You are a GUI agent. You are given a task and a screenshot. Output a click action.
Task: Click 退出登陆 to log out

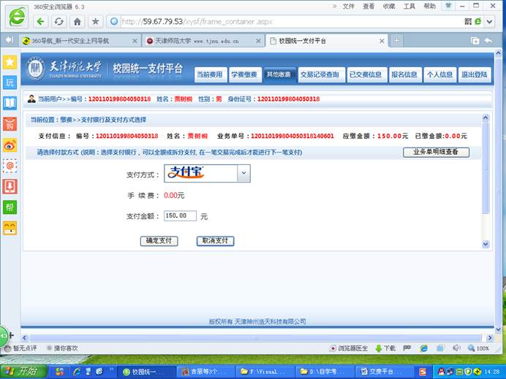point(475,74)
